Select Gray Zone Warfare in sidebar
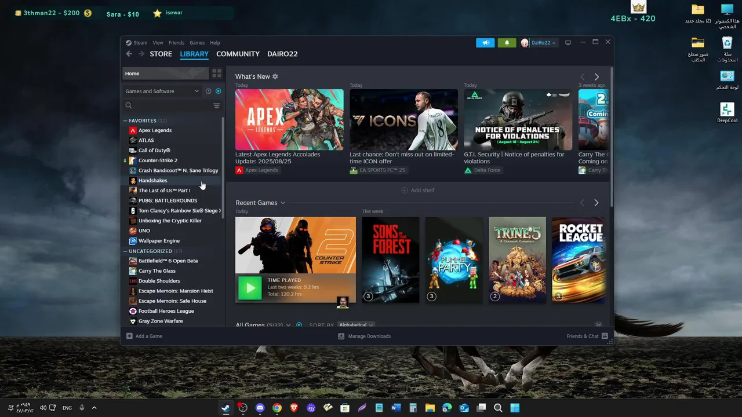Image resolution: width=742 pixels, height=417 pixels. click(161, 321)
